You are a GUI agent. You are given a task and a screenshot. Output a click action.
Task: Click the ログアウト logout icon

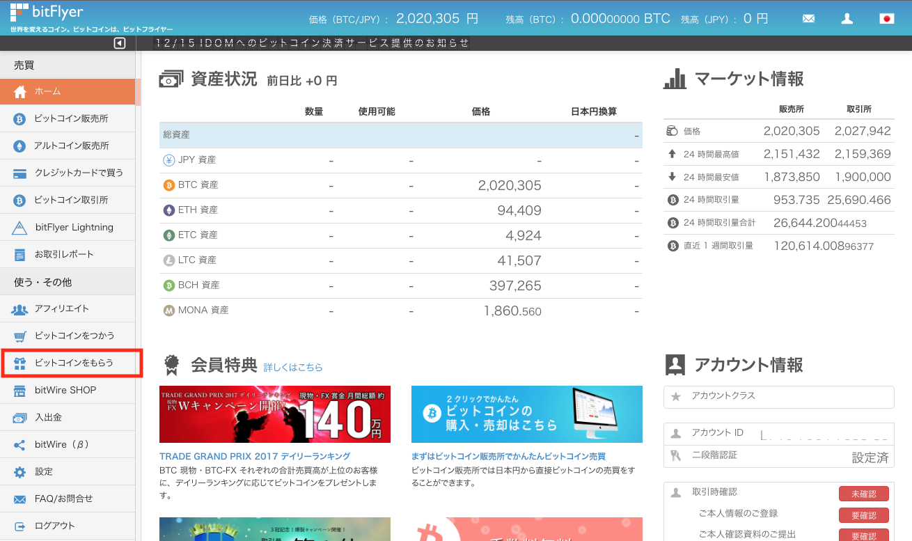coord(20,526)
